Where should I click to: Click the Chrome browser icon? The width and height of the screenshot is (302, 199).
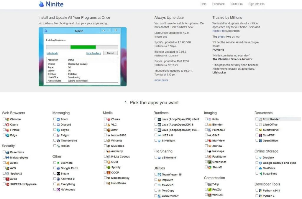8,119
